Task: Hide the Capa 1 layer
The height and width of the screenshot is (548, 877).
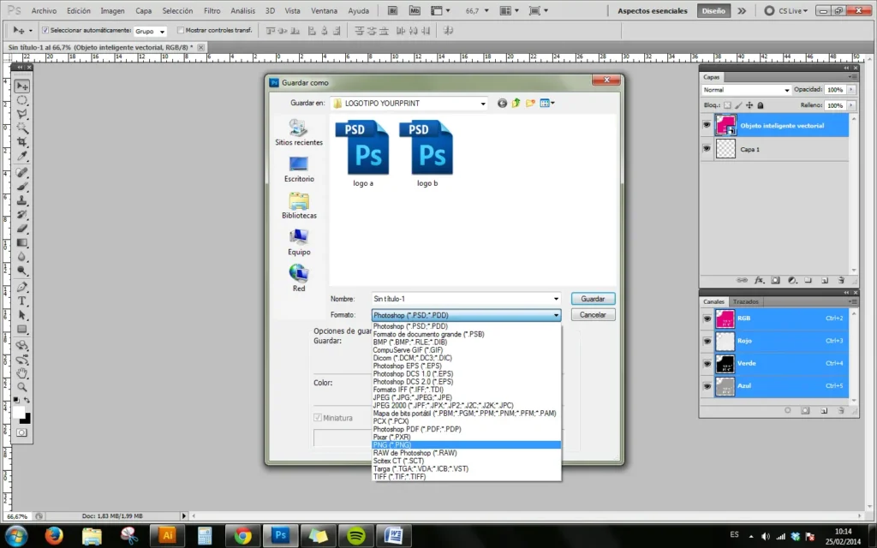Action: pyautogui.click(x=707, y=149)
